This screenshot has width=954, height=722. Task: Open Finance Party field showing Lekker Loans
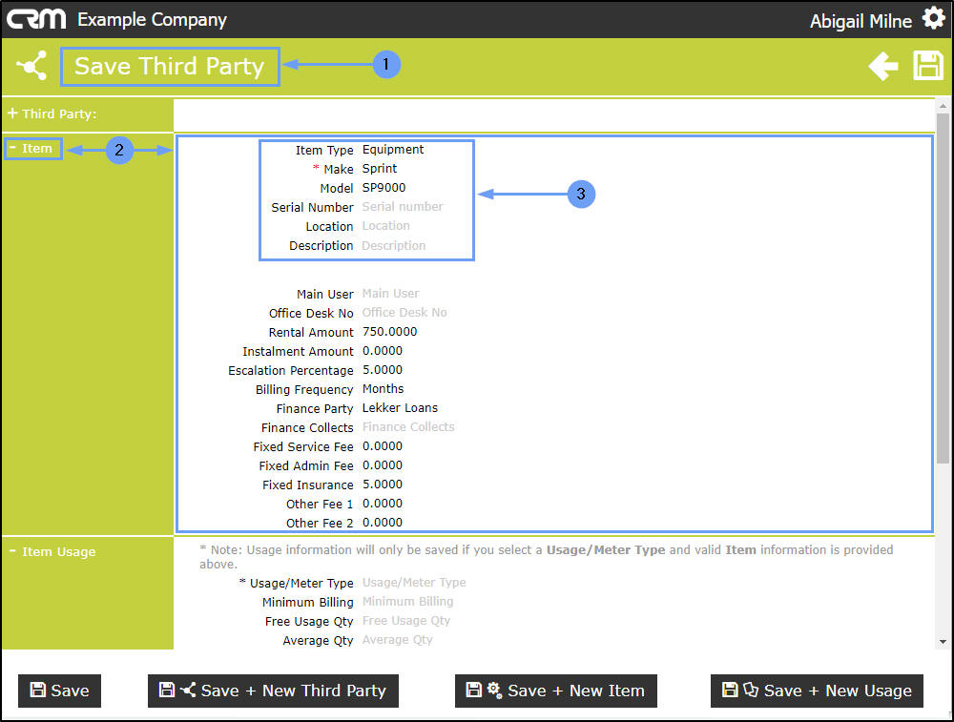(x=401, y=408)
